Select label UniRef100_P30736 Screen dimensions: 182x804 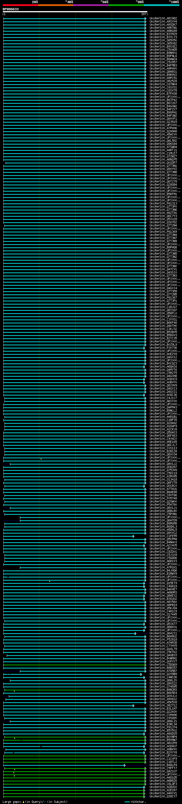point(163,348)
